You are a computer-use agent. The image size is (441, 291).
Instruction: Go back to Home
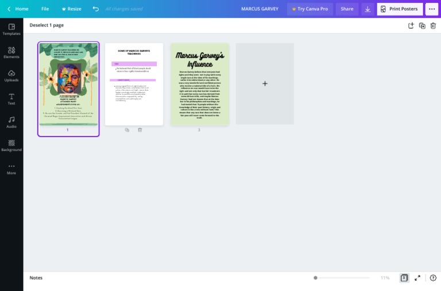pyautogui.click(x=18, y=9)
